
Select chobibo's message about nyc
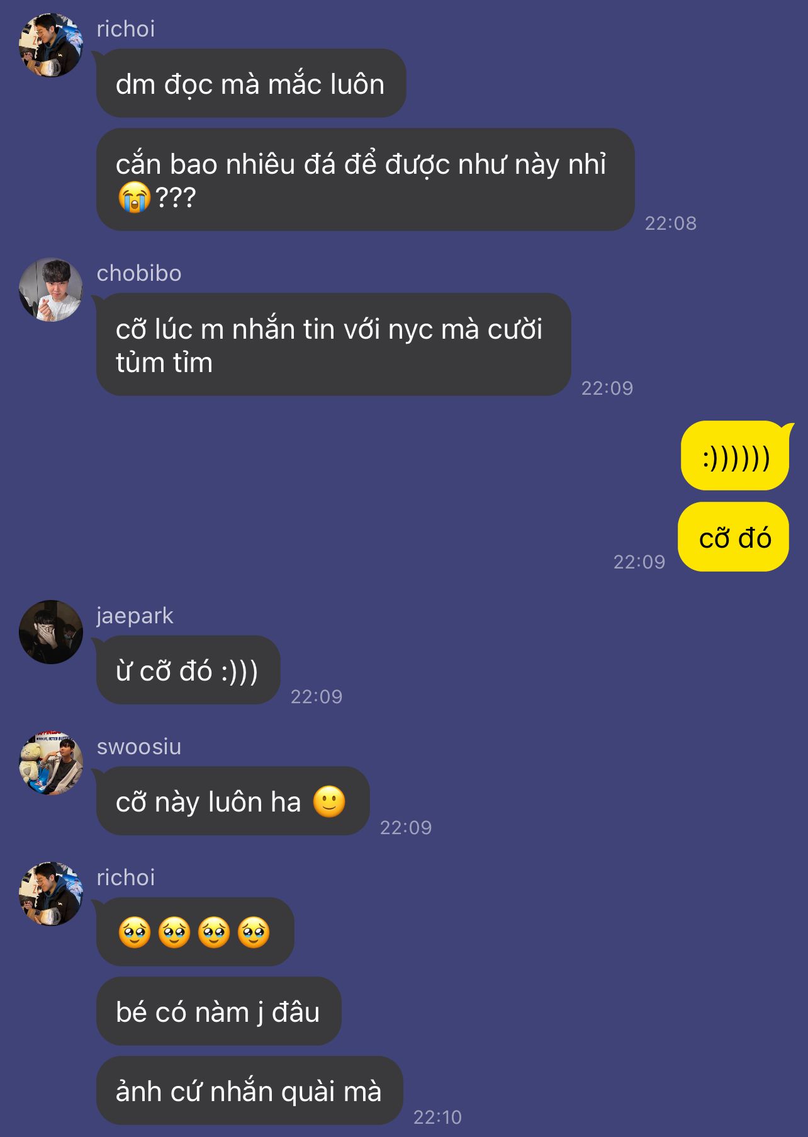click(x=334, y=344)
